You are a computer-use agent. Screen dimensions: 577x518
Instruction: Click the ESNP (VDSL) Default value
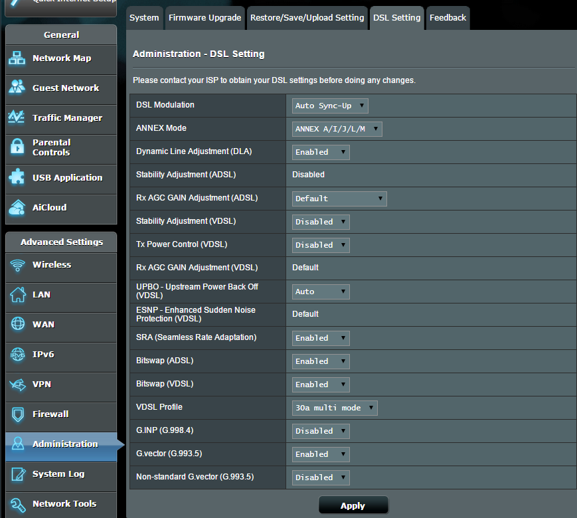click(x=305, y=314)
